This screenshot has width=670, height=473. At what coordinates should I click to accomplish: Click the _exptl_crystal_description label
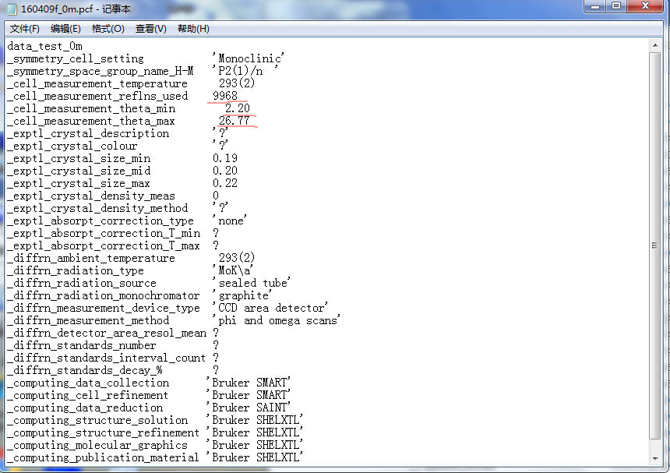[89, 133]
